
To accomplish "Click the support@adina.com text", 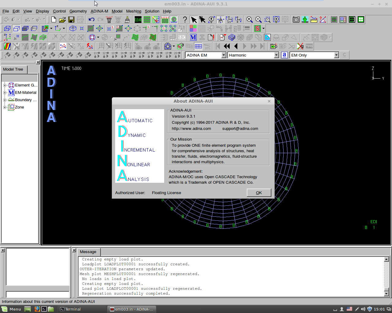I will pyautogui.click(x=240, y=129).
